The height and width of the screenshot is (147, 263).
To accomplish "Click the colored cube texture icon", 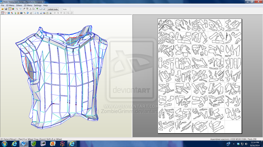I will pos(13,9).
